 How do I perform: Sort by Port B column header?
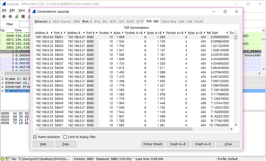[92, 33]
